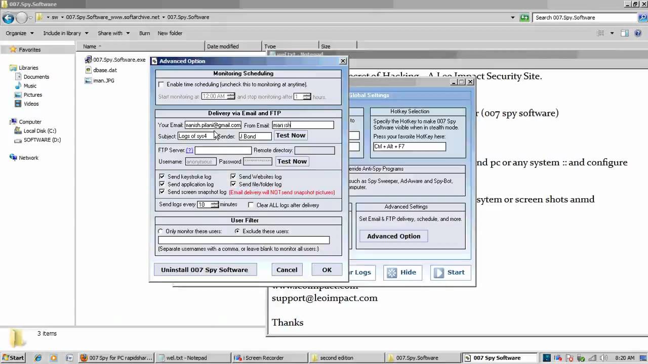Adjust start monitoring time spinner

point(231,96)
